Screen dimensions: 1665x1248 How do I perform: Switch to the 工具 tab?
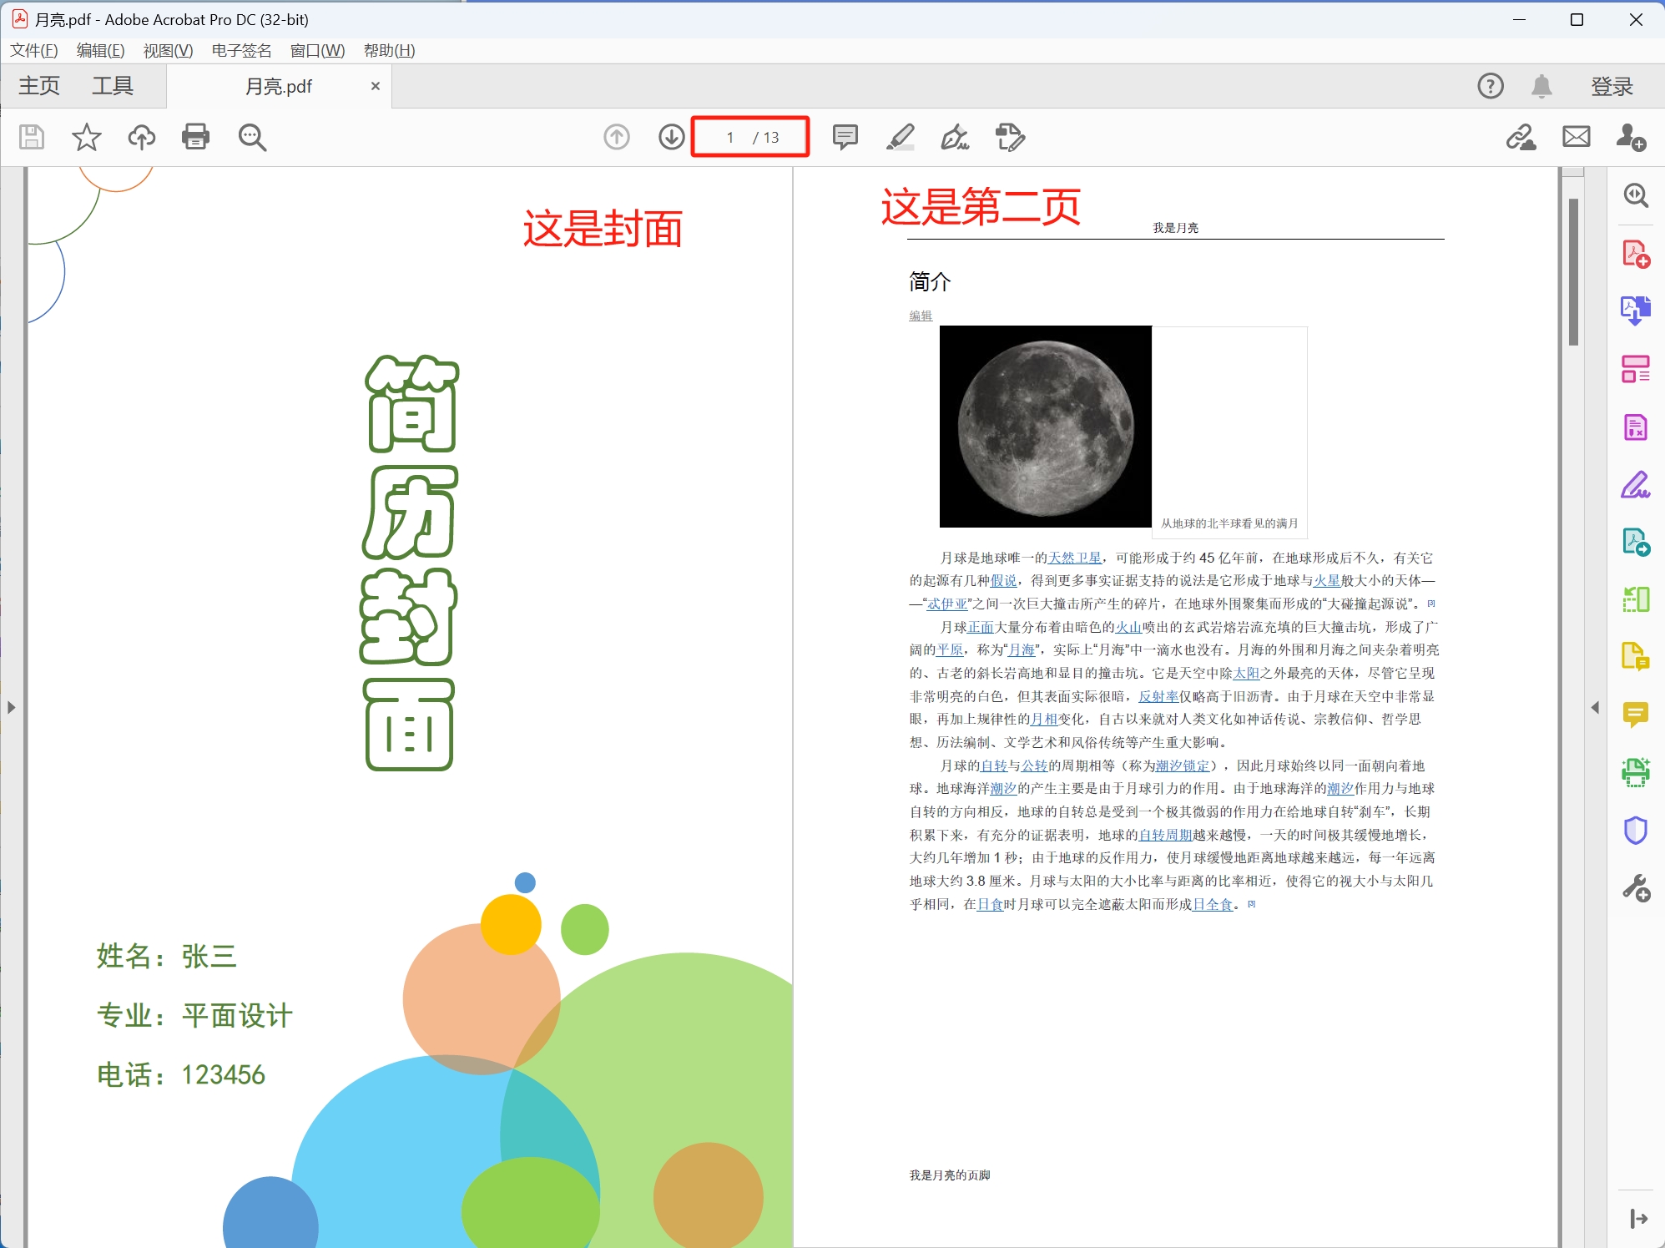113,85
